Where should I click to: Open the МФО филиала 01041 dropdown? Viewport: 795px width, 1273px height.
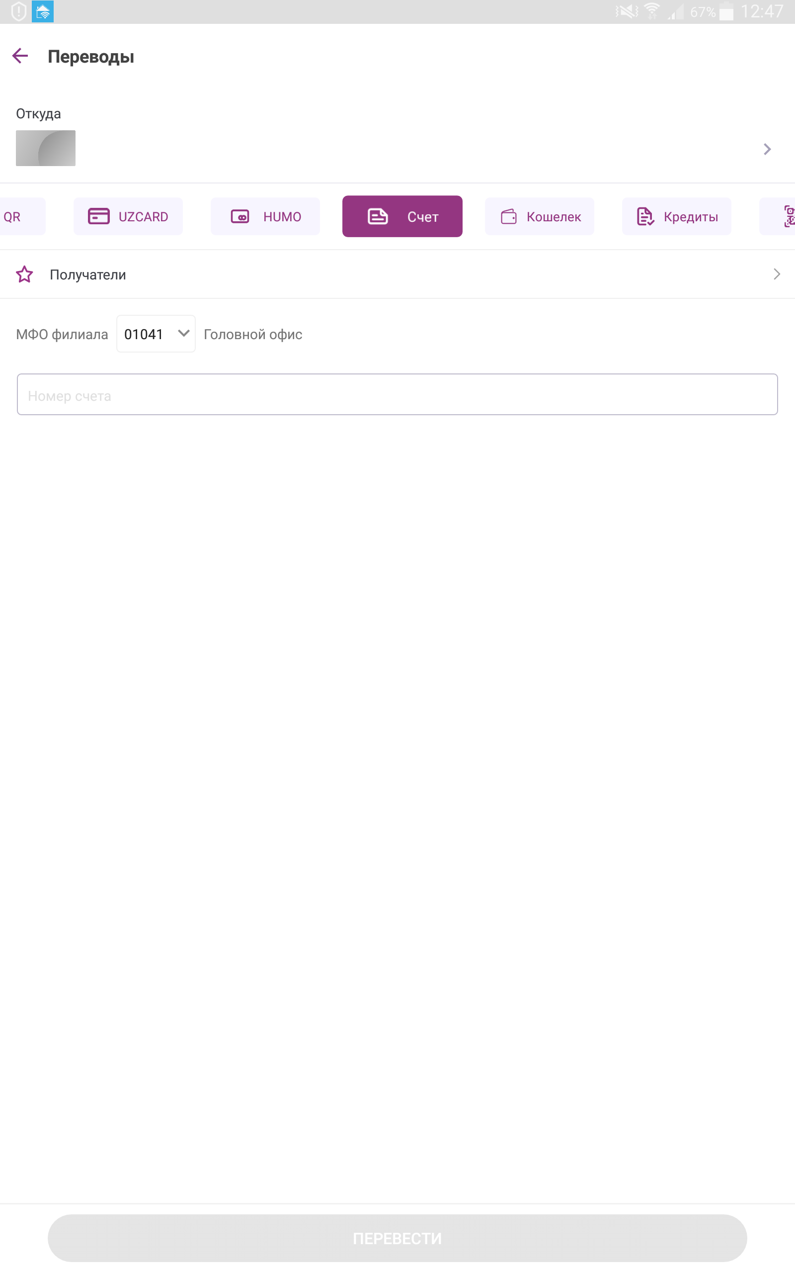pos(156,334)
